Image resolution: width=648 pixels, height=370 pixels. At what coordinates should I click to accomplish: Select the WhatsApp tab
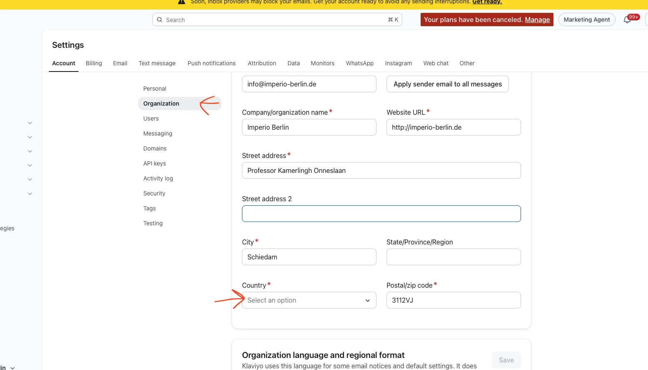pos(360,63)
